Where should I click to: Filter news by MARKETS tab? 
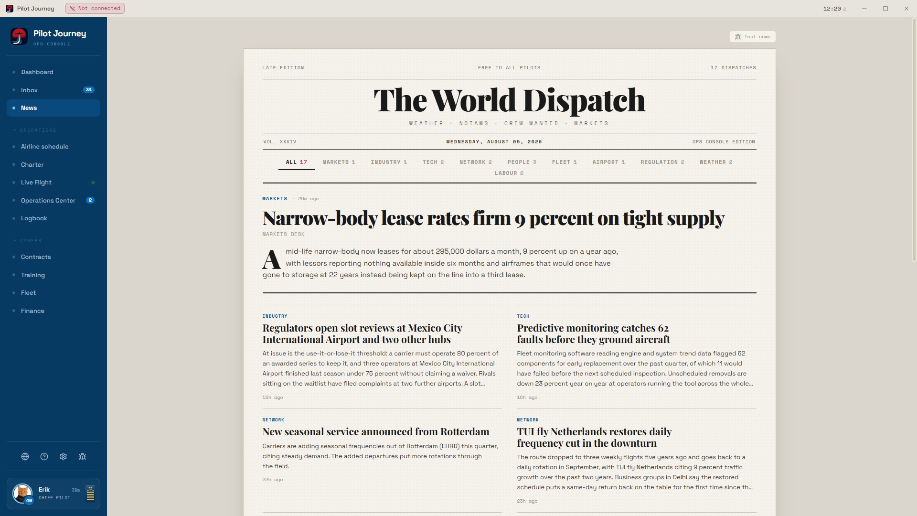pyautogui.click(x=339, y=162)
